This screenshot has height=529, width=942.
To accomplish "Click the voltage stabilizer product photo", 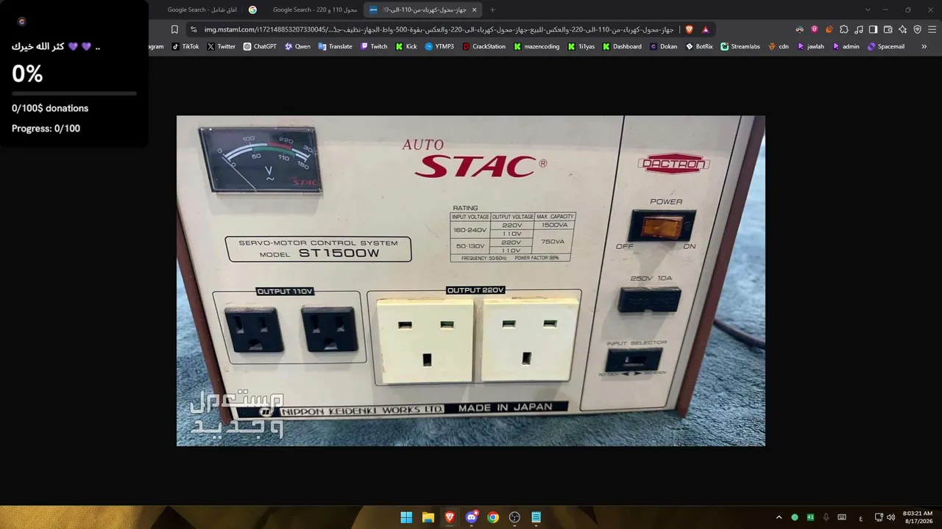I will click(x=471, y=281).
